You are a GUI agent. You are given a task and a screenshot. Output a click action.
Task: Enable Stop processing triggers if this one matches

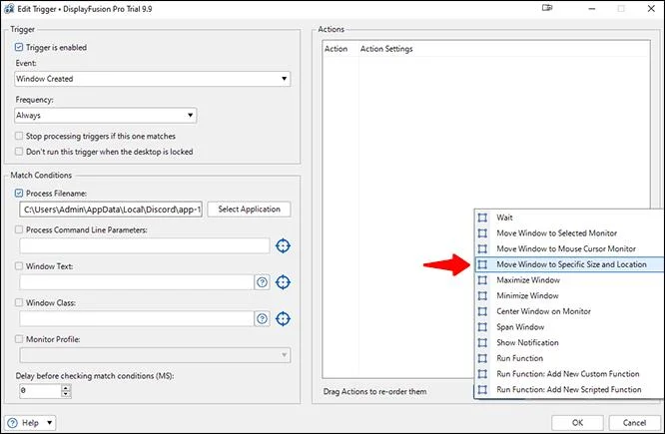point(19,136)
